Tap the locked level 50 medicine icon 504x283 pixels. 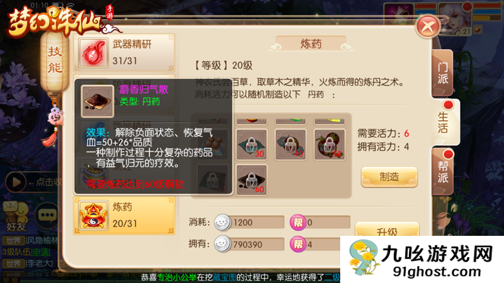329,145
